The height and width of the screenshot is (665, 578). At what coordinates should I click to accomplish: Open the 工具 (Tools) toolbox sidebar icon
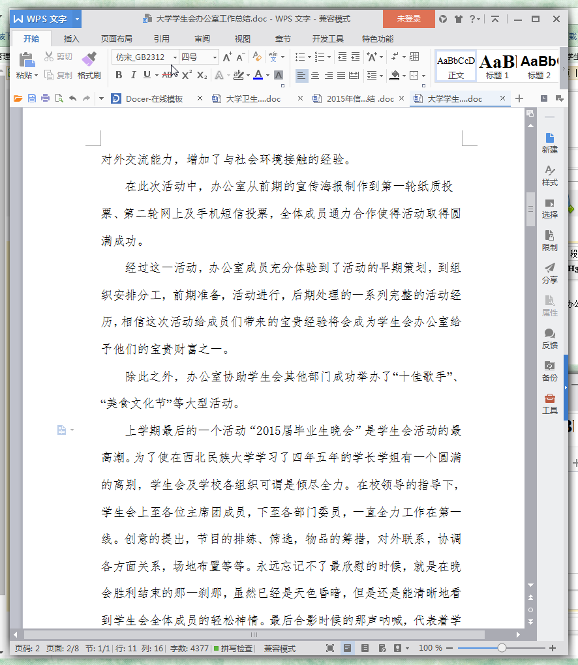click(549, 404)
